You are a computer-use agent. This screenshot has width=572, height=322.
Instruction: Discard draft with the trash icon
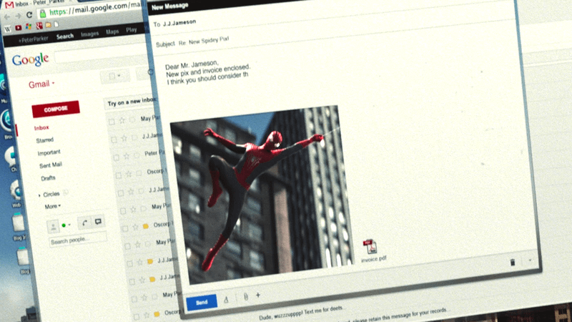(513, 262)
